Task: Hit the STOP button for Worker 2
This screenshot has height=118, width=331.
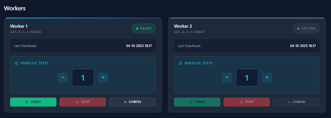Action: coord(247,102)
